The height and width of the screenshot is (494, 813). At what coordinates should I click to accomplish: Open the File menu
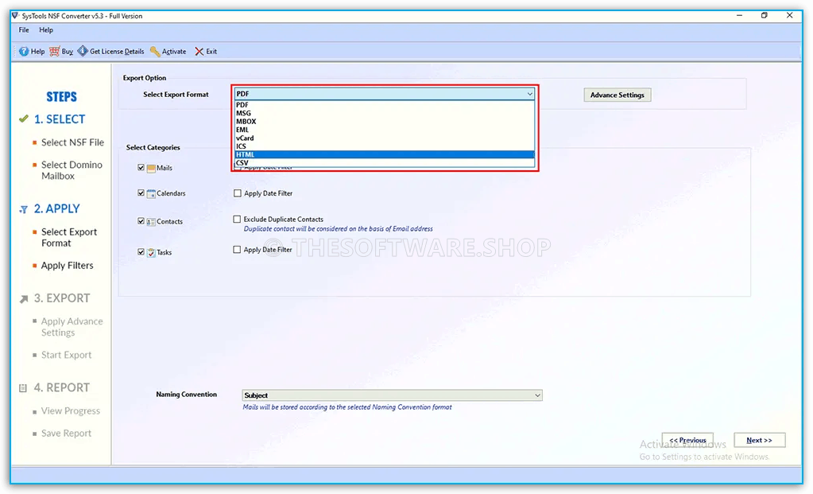click(x=24, y=30)
